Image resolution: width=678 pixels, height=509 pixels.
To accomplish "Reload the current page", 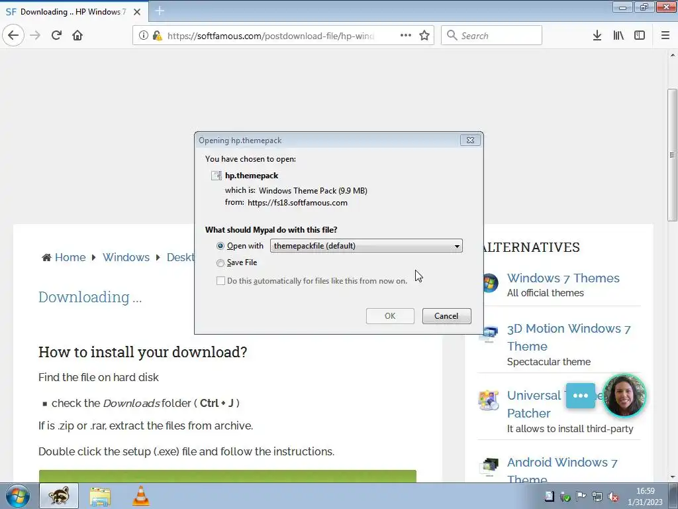I will 56,35.
